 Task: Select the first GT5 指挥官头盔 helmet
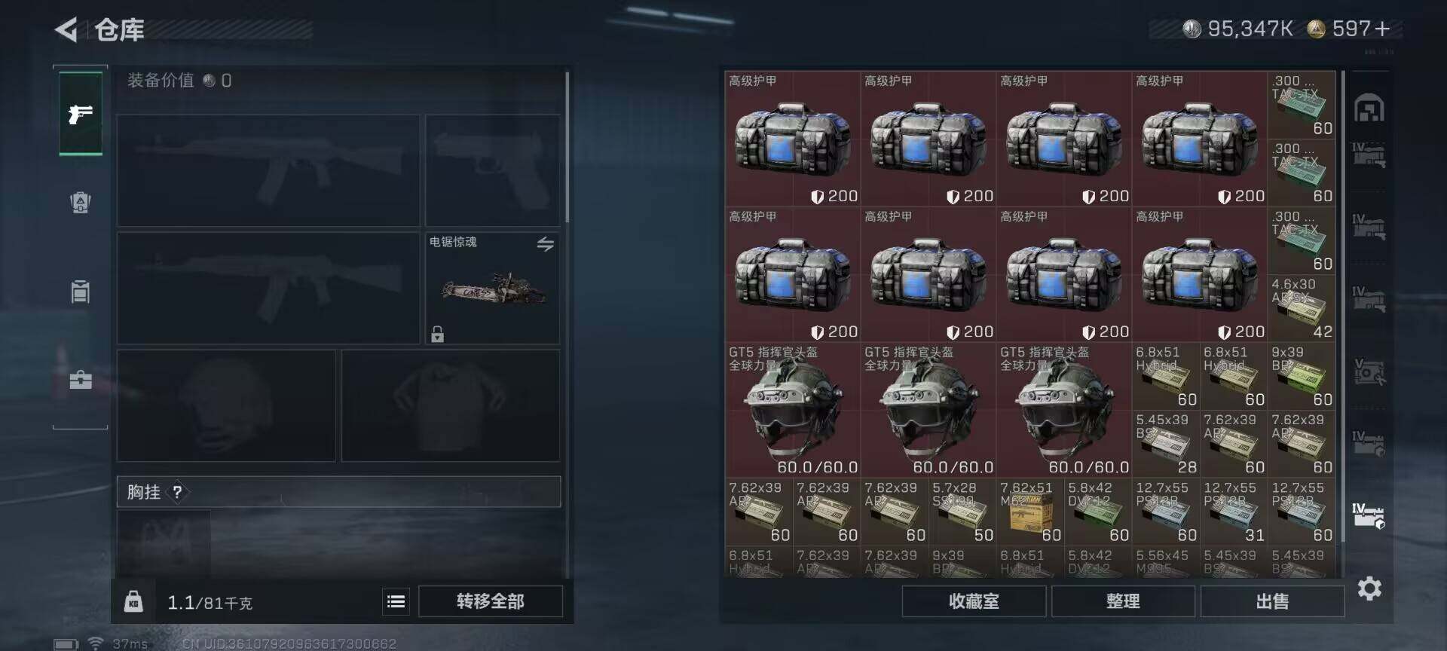pyautogui.click(x=793, y=410)
